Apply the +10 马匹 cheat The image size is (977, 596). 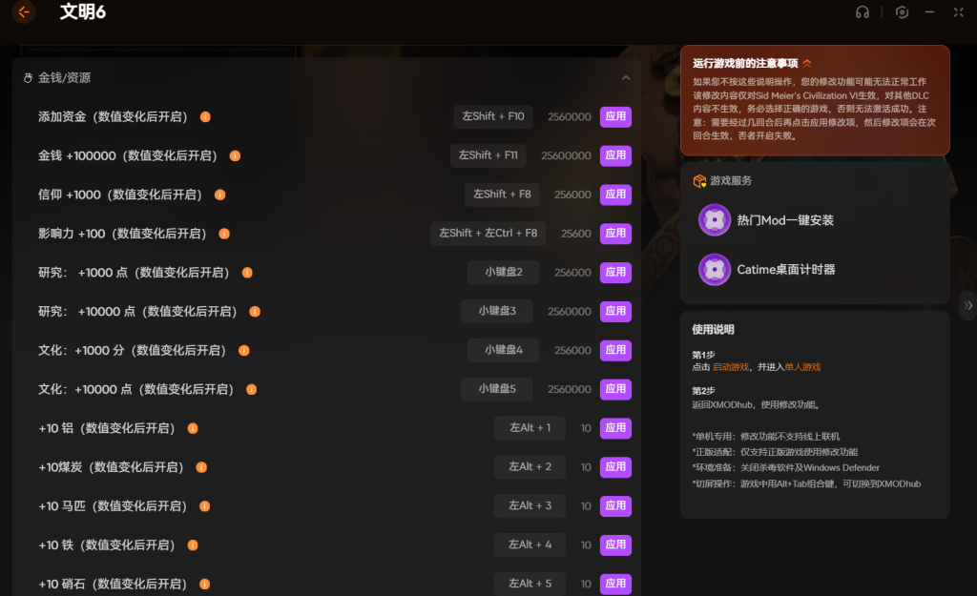tap(615, 505)
